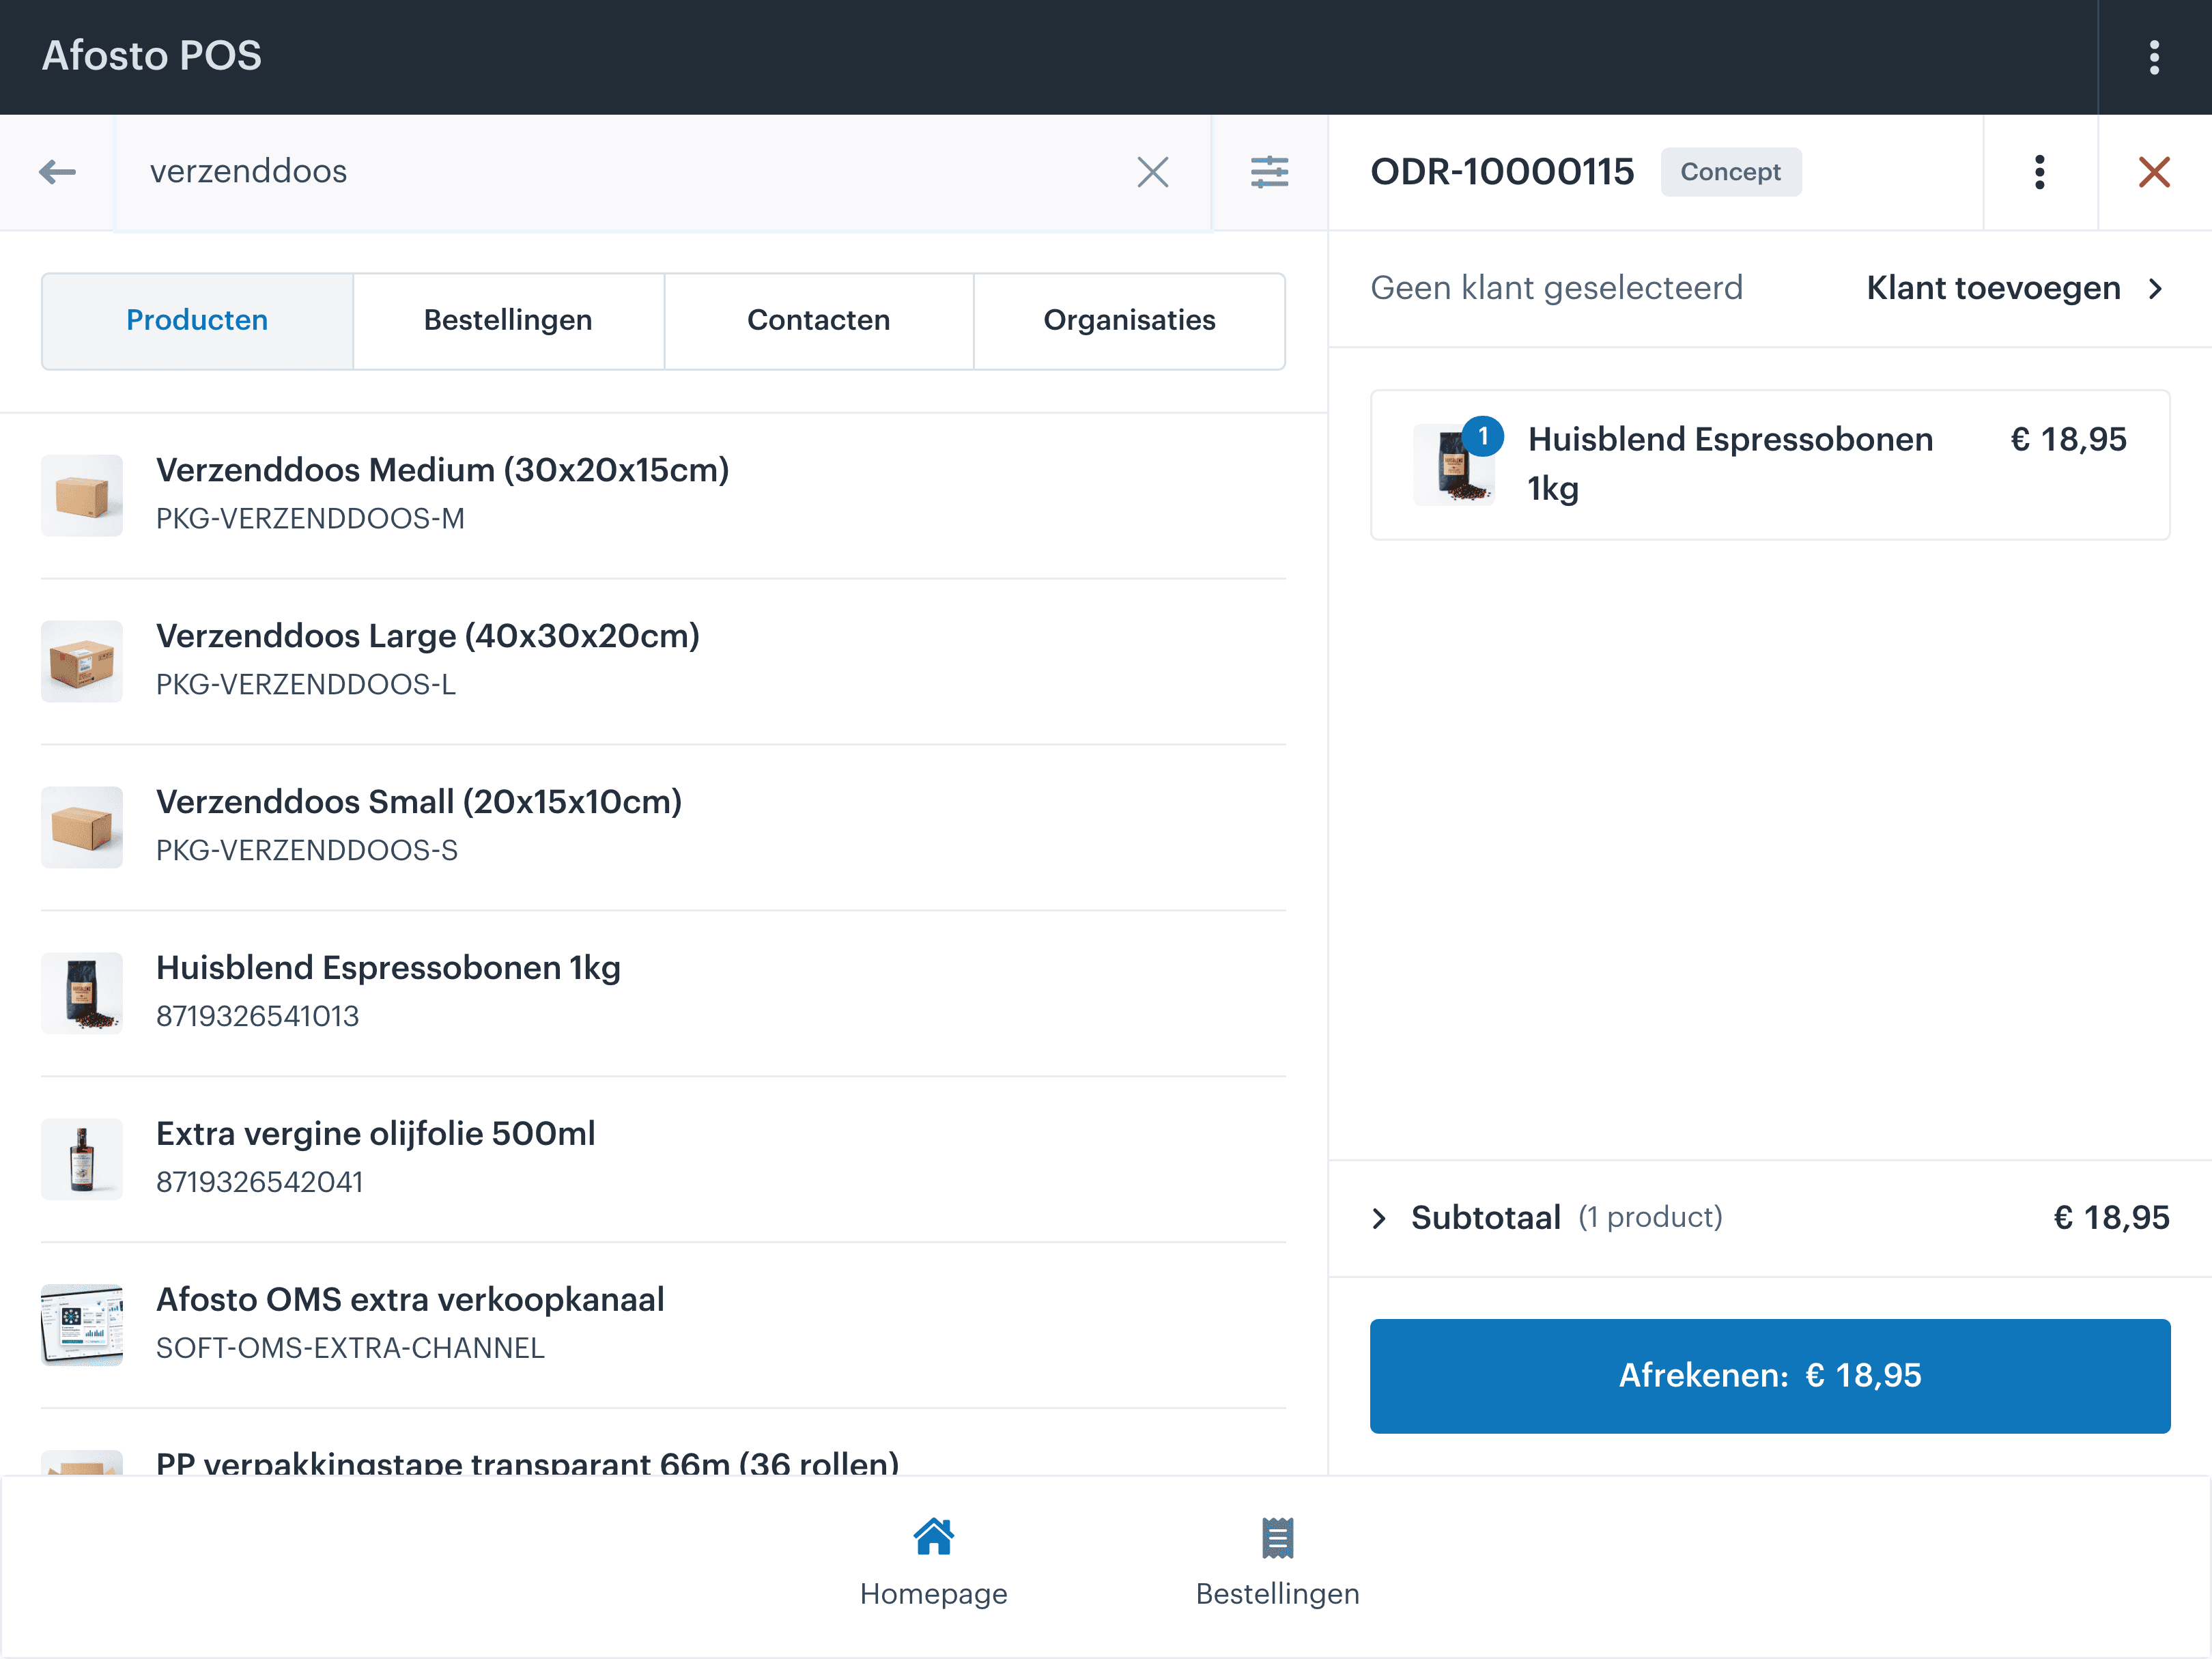Switch to the Organisaties tab
Viewport: 2212px width, 1659px height.
[1129, 321]
